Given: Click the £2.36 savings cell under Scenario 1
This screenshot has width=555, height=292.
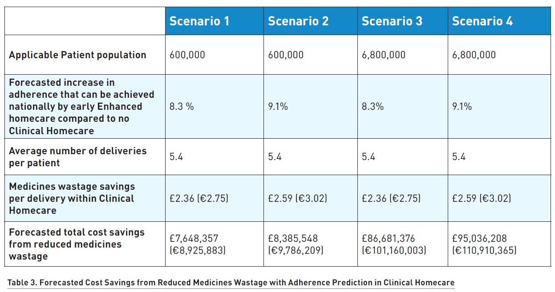Looking at the screenshot, I should coord(199,198).
